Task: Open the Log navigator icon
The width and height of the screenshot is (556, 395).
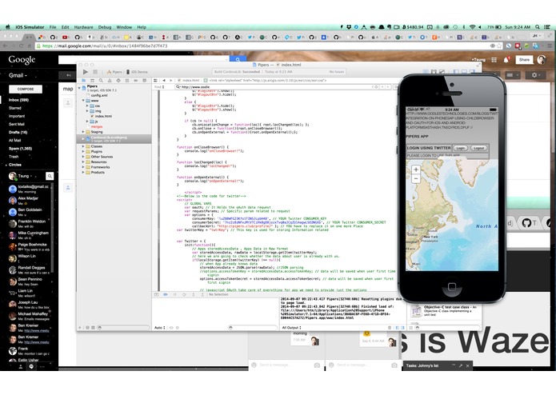Action: tap(144, 81)
